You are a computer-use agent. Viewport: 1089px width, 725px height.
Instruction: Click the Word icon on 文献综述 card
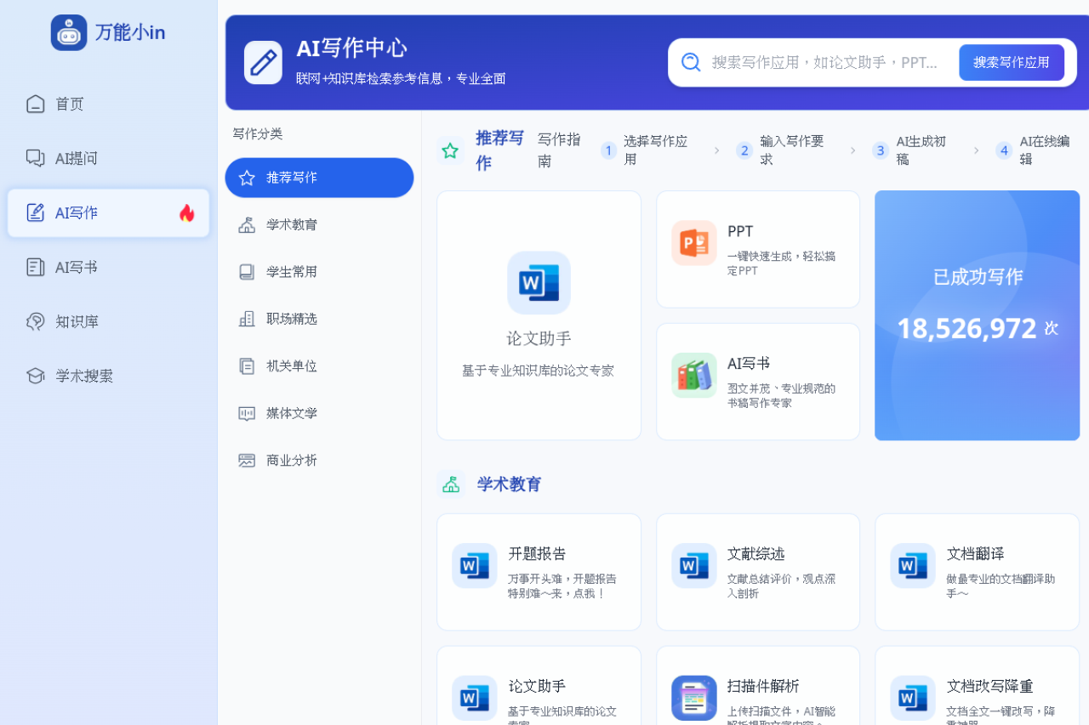pyautogui.click(x=693, y=565)
